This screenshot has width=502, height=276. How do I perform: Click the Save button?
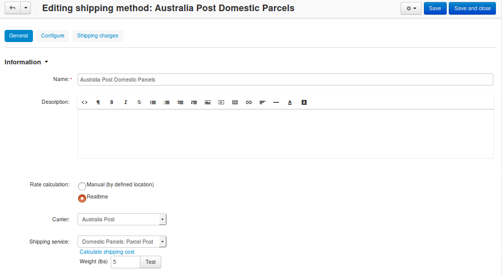[x=435, y=8]
